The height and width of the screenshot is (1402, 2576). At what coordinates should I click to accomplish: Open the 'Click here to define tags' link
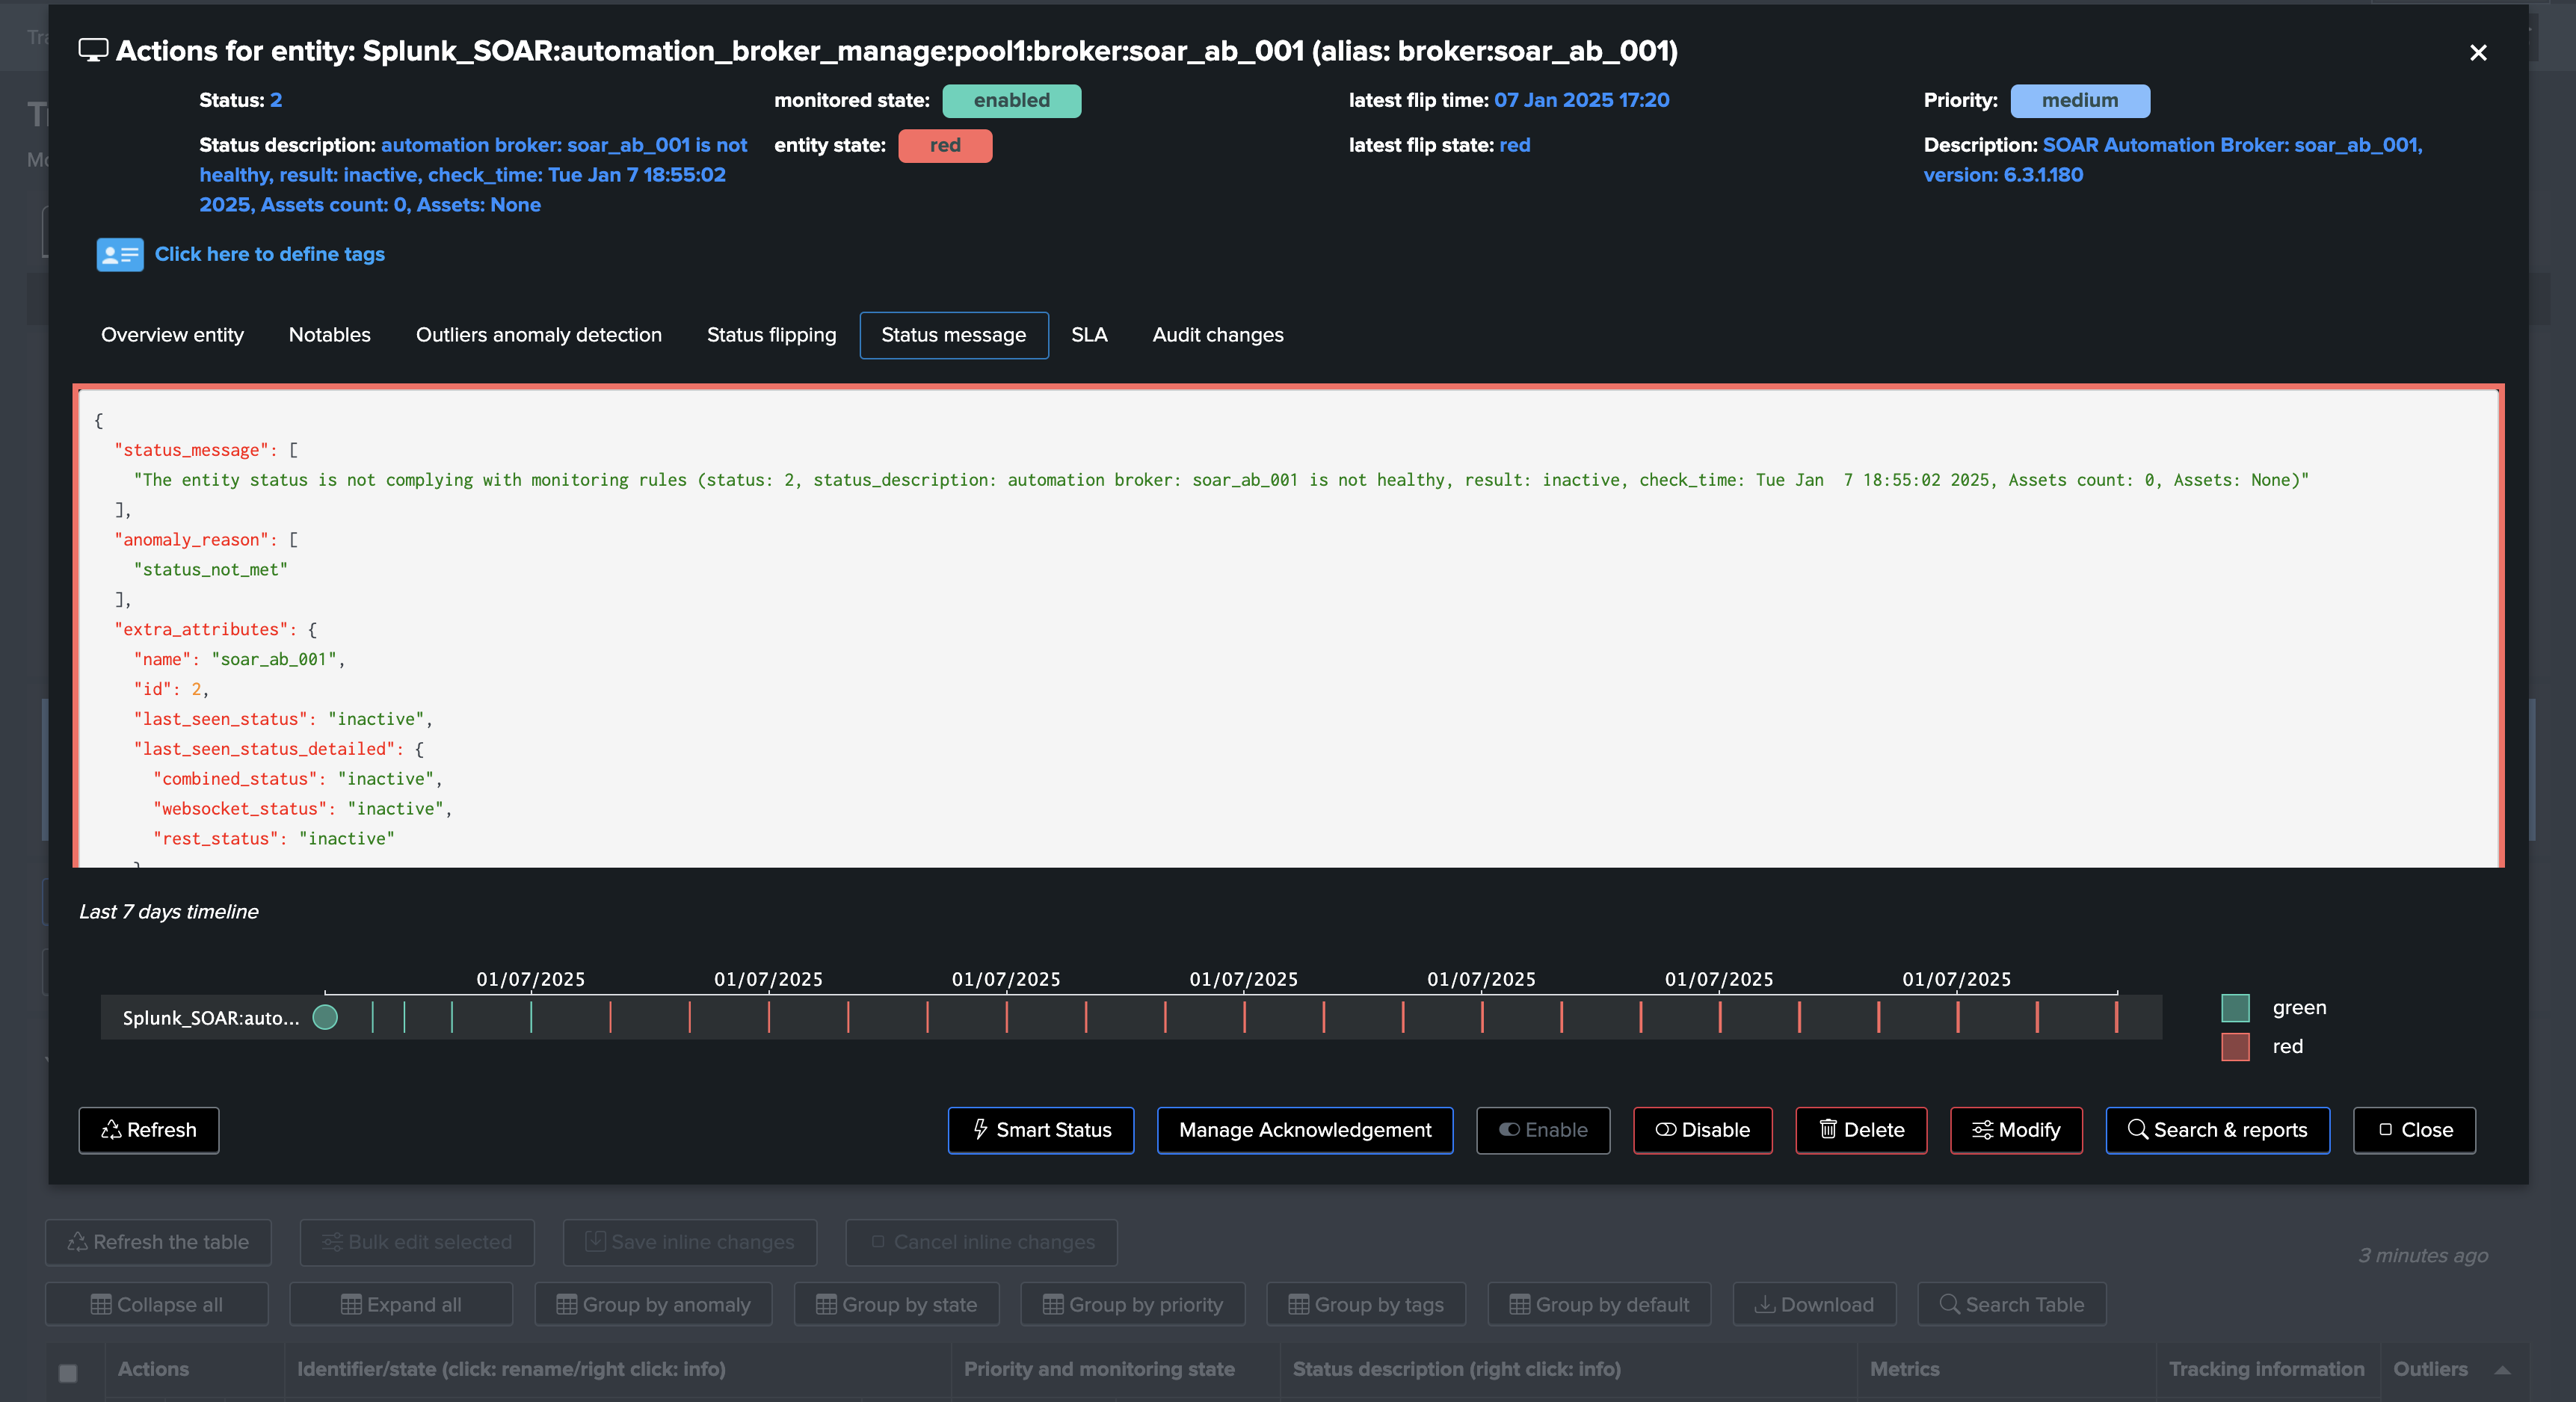click(270, 254)
